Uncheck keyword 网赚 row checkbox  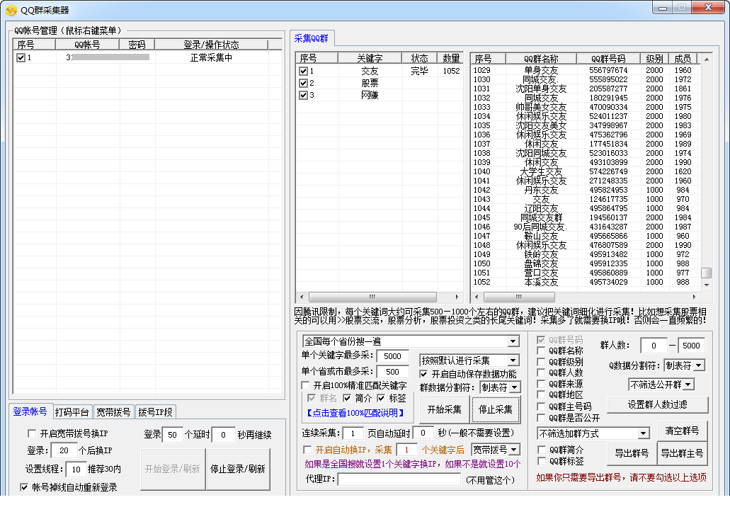[x=304, y=95]
